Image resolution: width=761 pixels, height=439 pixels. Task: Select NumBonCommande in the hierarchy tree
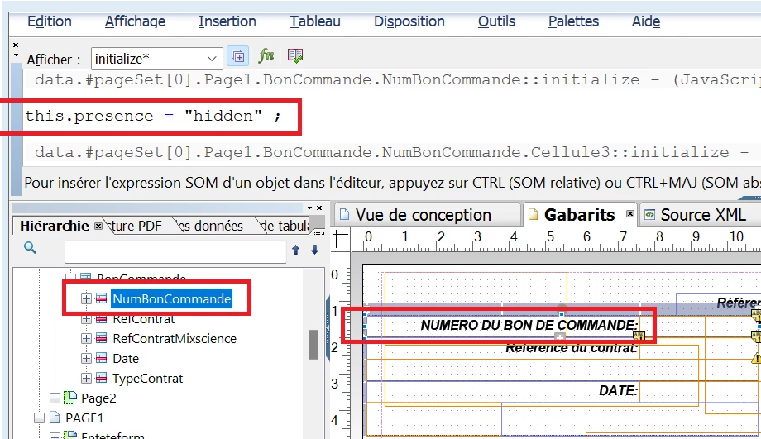point(172,298)
